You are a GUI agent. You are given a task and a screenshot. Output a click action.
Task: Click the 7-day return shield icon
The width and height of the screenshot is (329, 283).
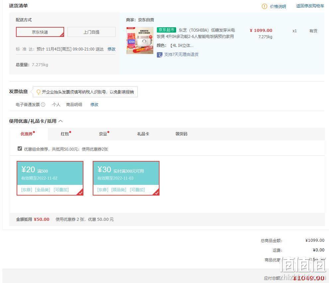[x=160, y=55]
